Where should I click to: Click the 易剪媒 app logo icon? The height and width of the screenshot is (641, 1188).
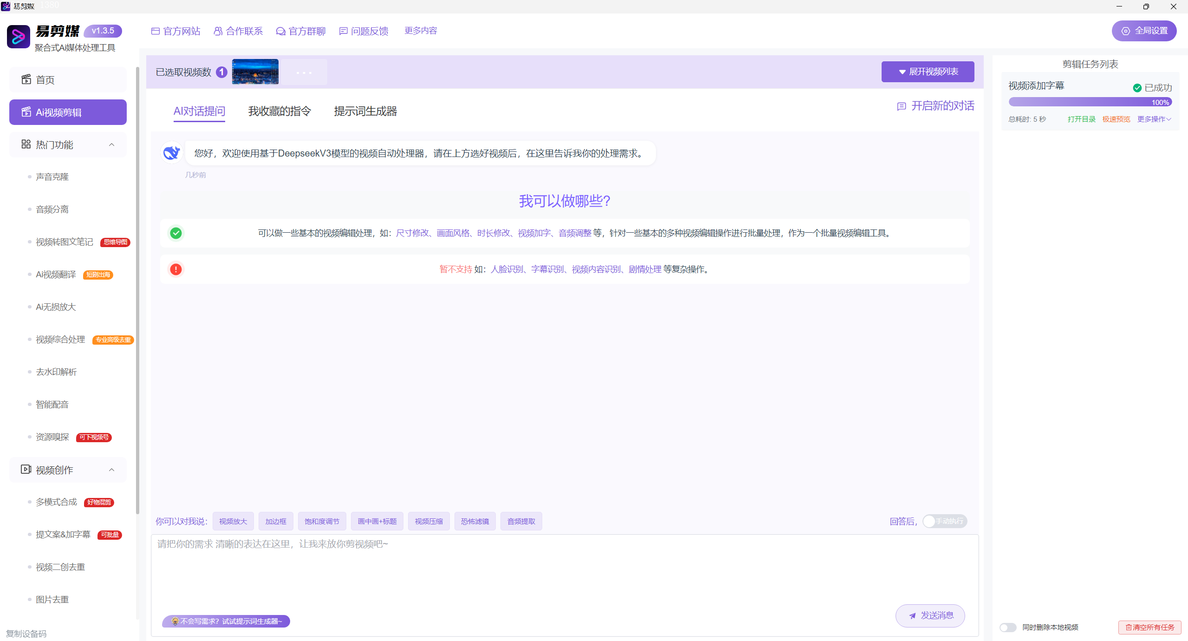coord(19,37)
